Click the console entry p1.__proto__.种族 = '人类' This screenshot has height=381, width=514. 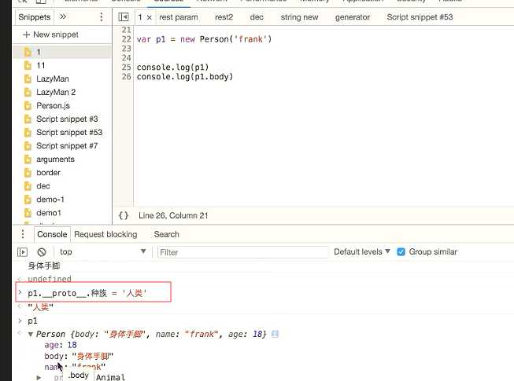point(87,293)
